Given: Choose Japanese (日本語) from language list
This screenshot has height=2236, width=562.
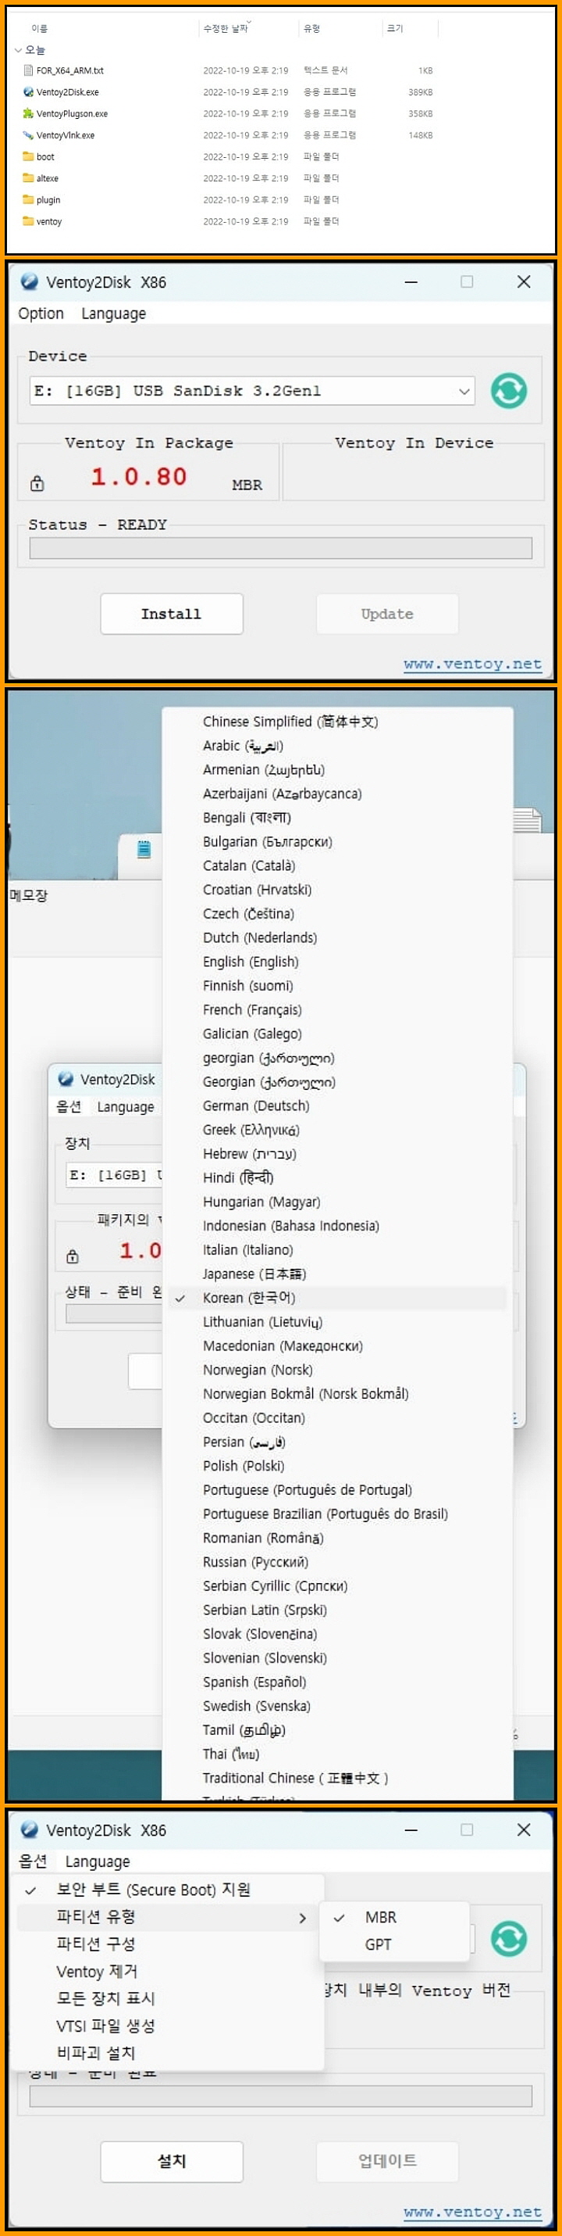Looking at the screenshot, I should 254,1274.
